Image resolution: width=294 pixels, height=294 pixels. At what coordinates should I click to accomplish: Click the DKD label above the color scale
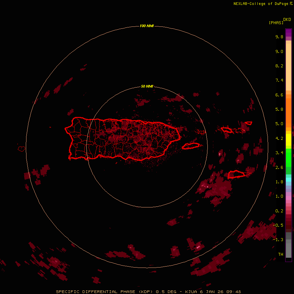pos(287,20)
